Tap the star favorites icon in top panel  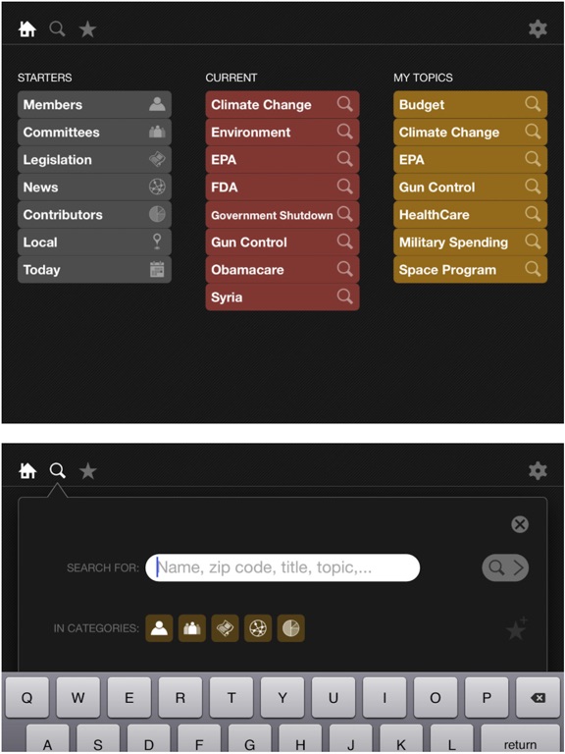(x=87, y=29)
